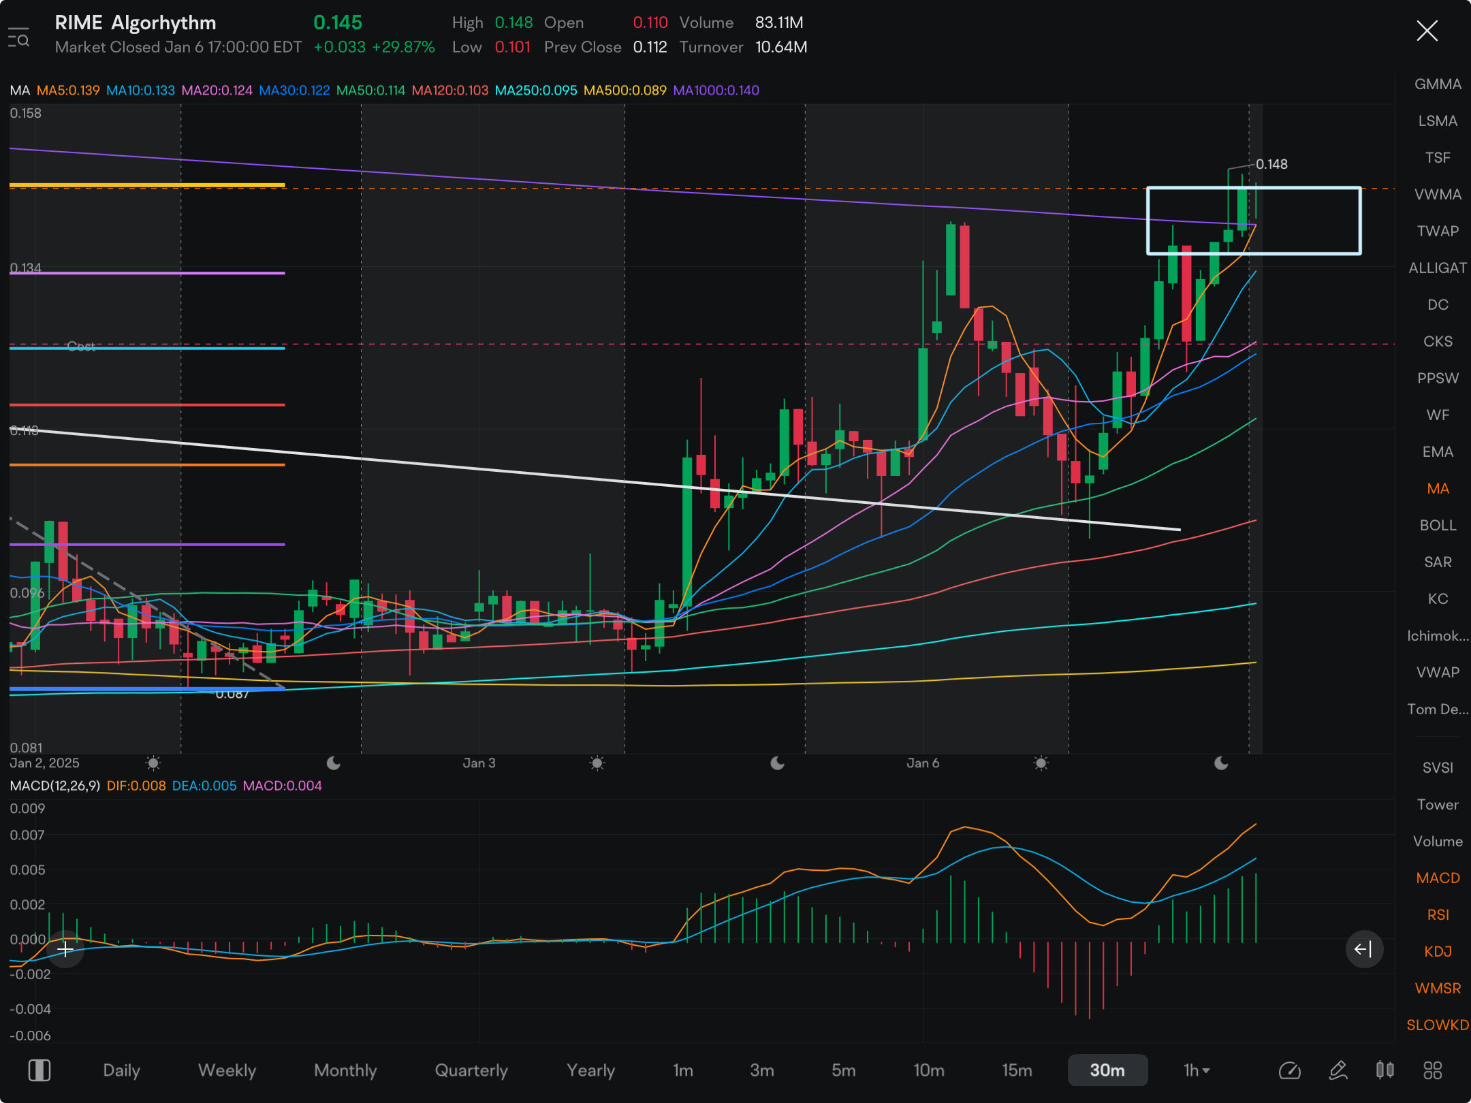The width and height of the screenshot is (1471, 1103).
Task: Enable the CKS indicator
Action: tap(1438, 342)
